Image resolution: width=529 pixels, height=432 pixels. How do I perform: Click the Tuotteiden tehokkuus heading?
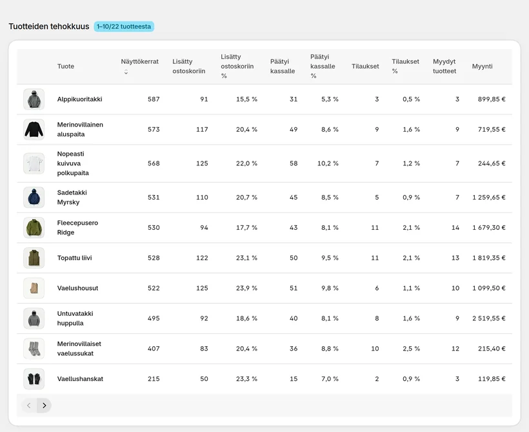[49, 26]
